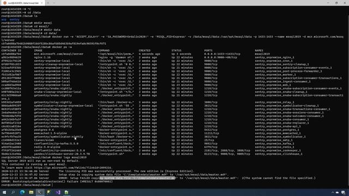Click 'ERROR: BootstrapSystemDataDirectories() failure' line
The width and height of the screenshot is (349, 196).
tap(57, 181)
